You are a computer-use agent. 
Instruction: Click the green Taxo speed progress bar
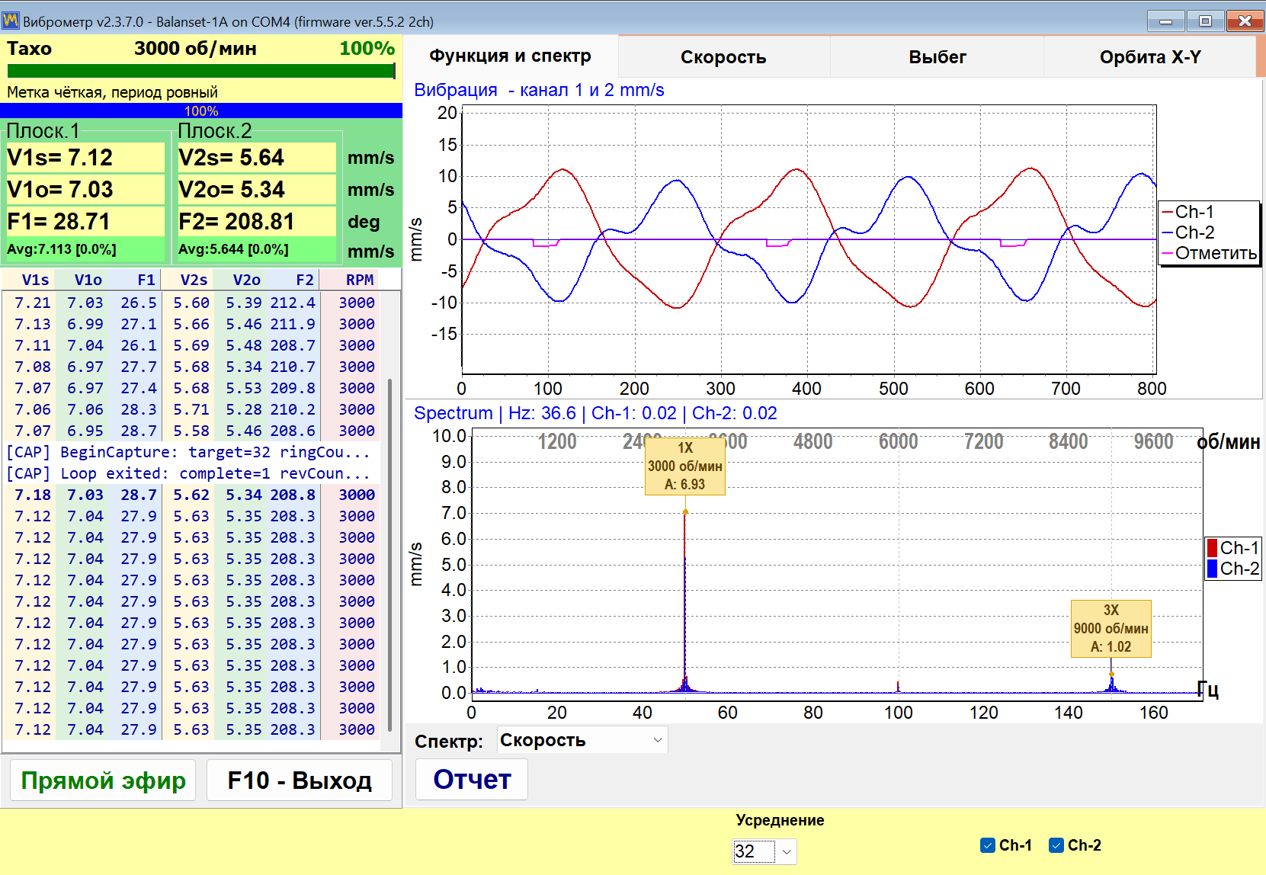click(201, 71)
